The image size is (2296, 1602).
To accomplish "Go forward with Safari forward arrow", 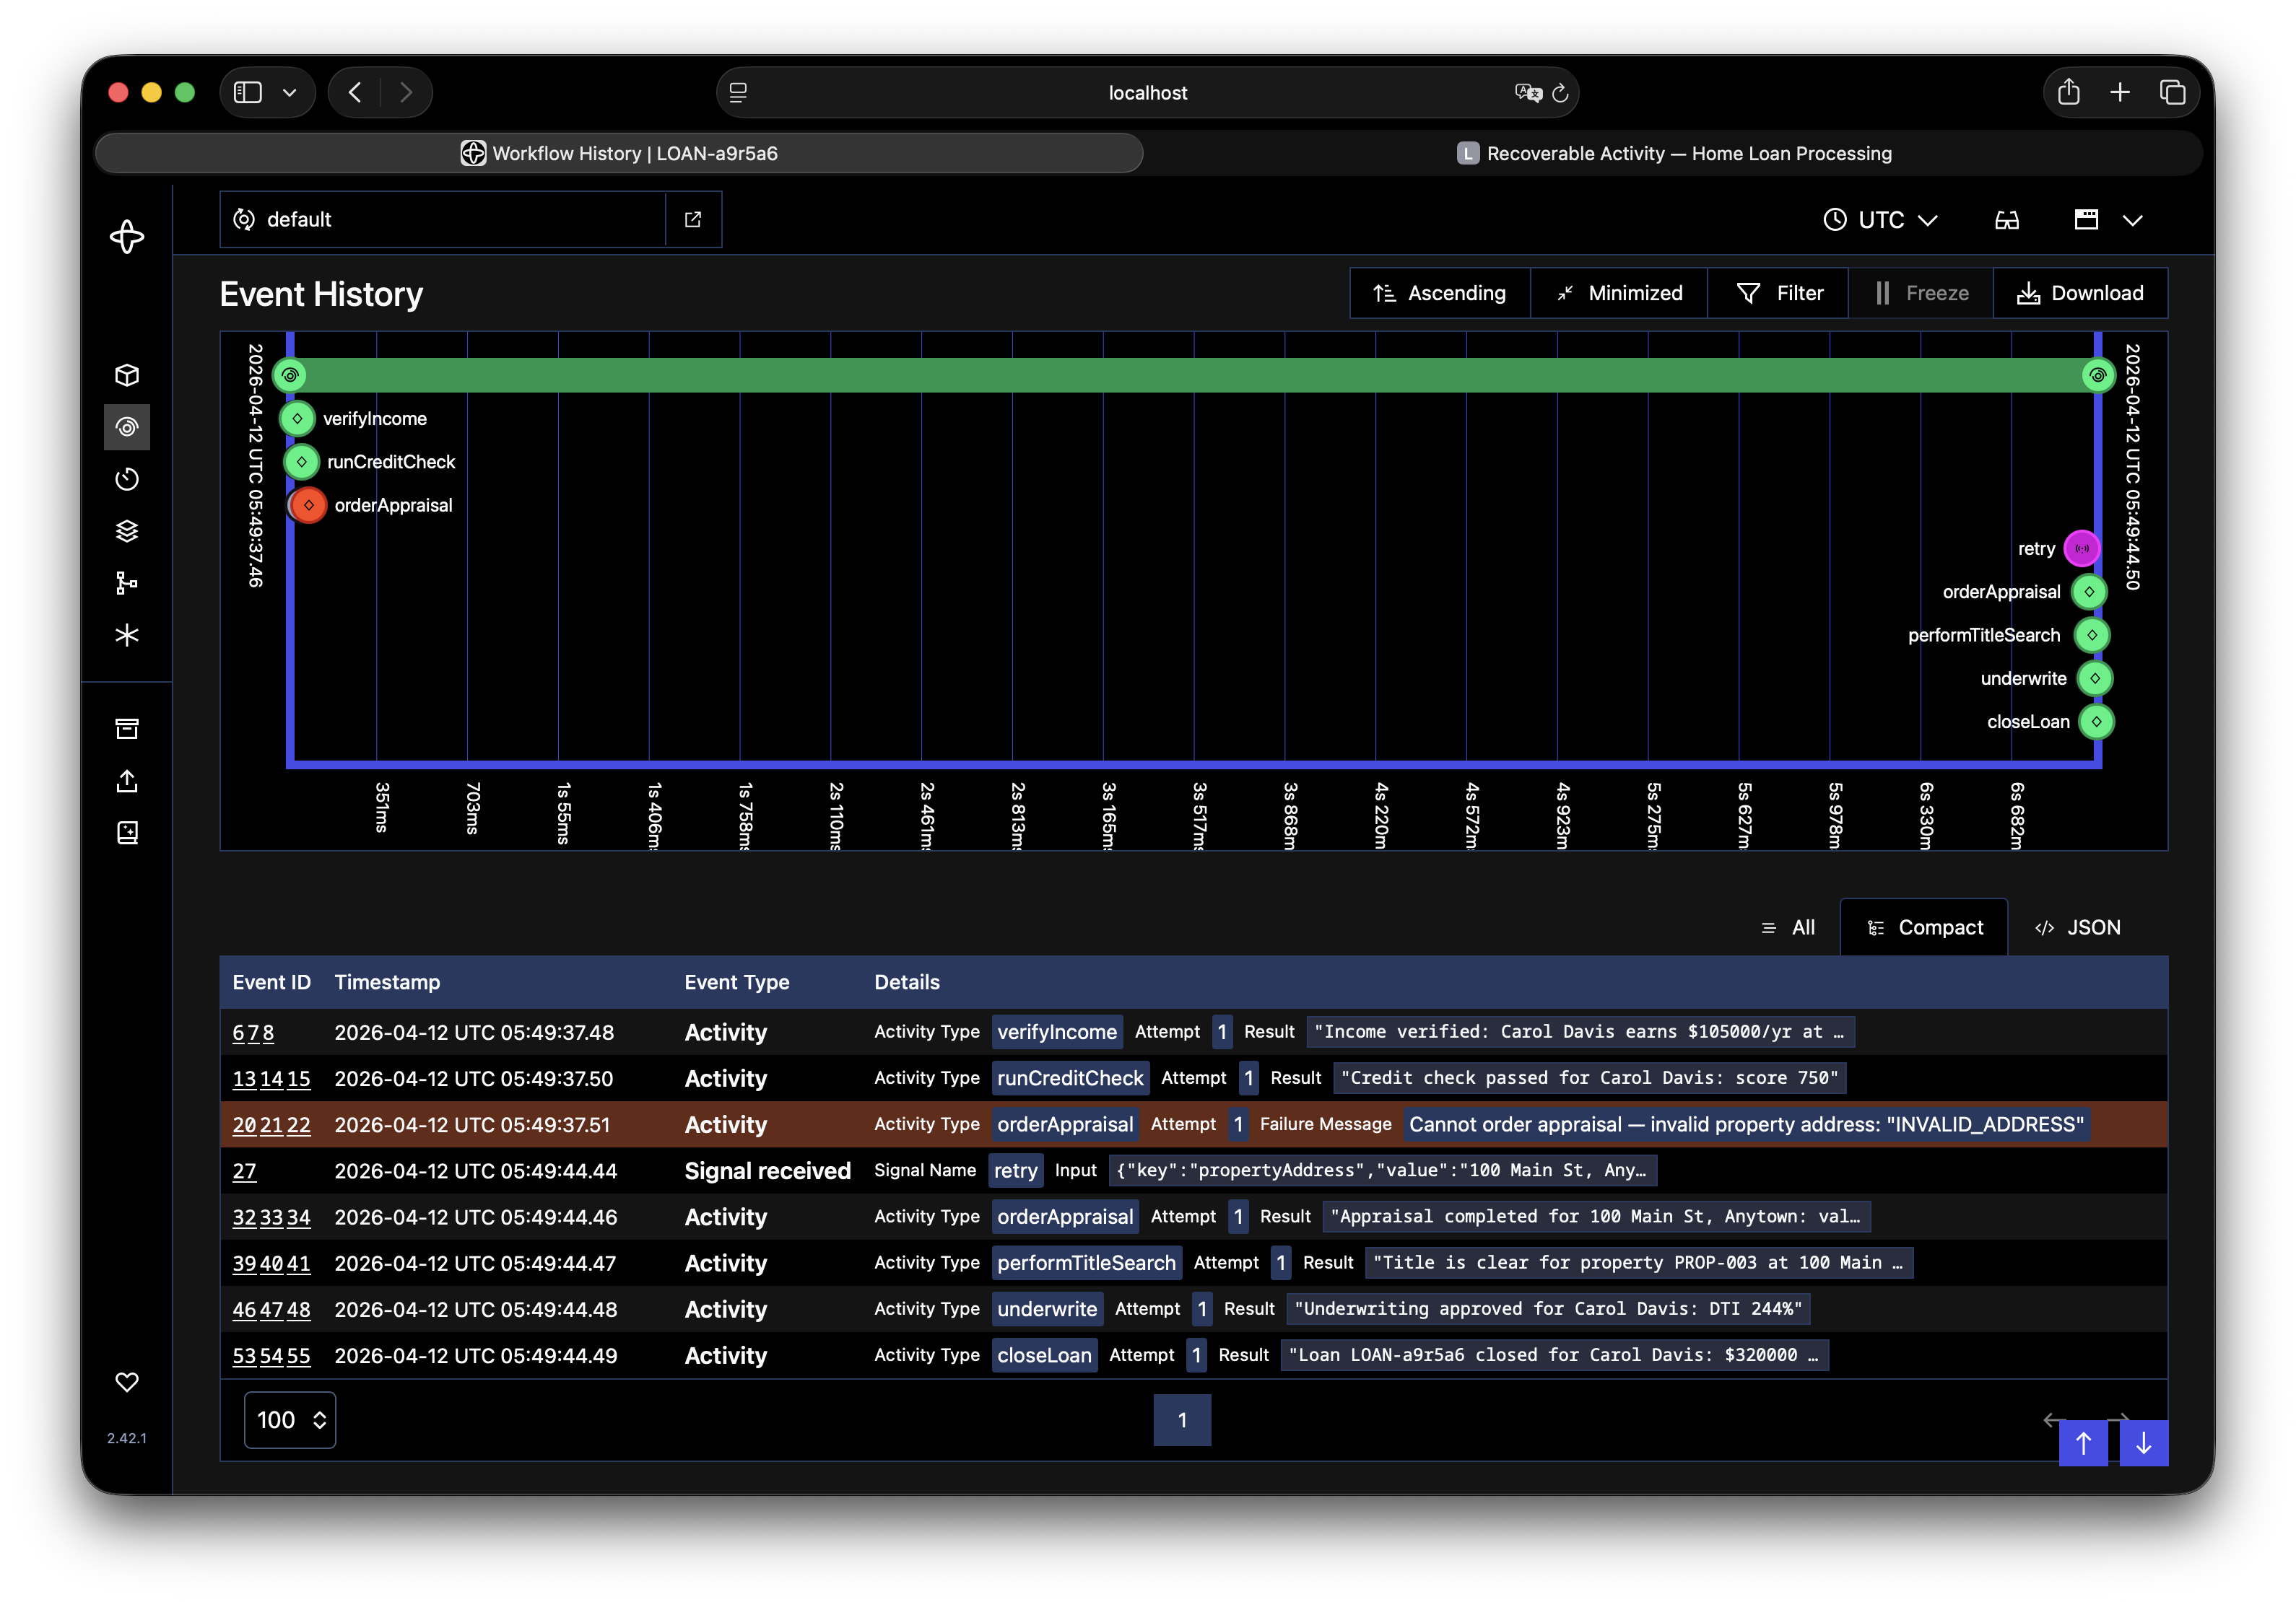I will (x=406, y=92).
